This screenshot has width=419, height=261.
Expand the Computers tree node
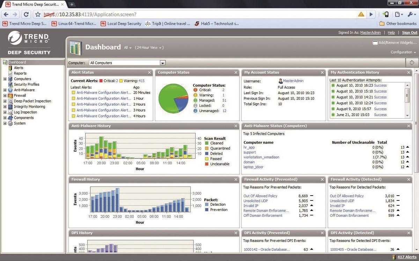click(5, 79)
